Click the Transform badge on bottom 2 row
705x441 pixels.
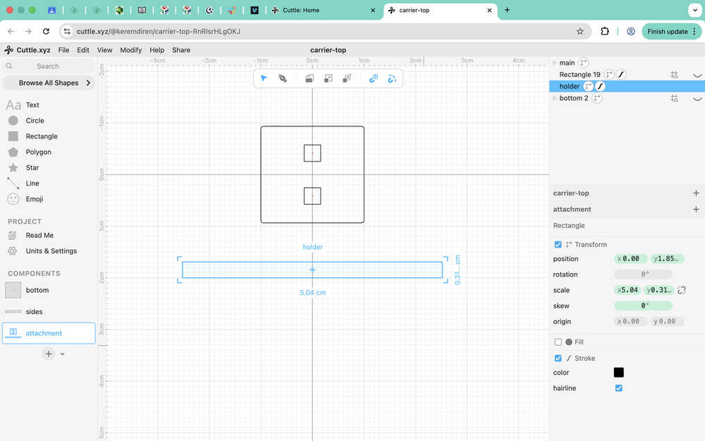596,97
